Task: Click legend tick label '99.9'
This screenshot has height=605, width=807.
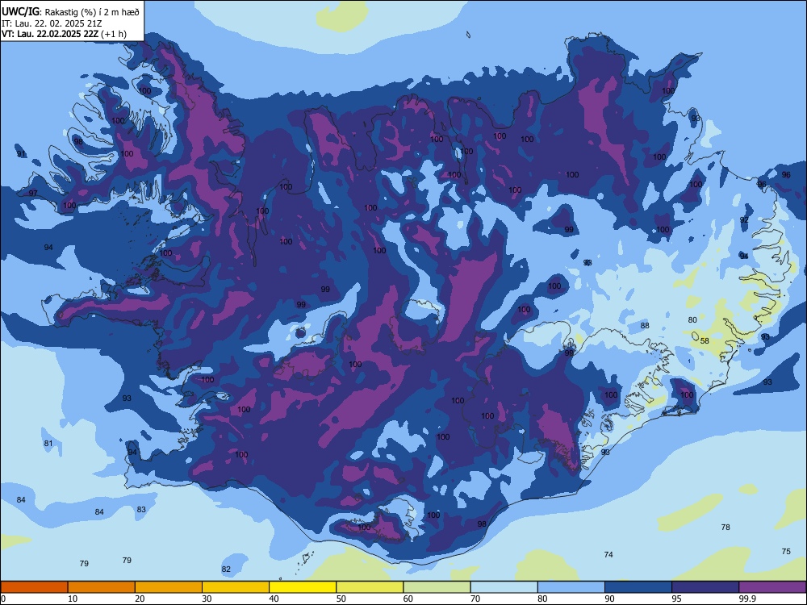Action: tap(746, 599)
